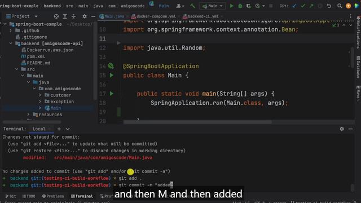Show Git history clock icon
Image resolution: width=361 pixels, height=203 pixels.
pos(320,6)
